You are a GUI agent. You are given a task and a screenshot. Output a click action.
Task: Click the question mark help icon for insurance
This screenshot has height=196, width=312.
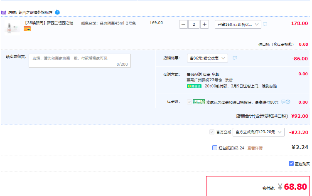pyautogui.click(x=288, y=102)
